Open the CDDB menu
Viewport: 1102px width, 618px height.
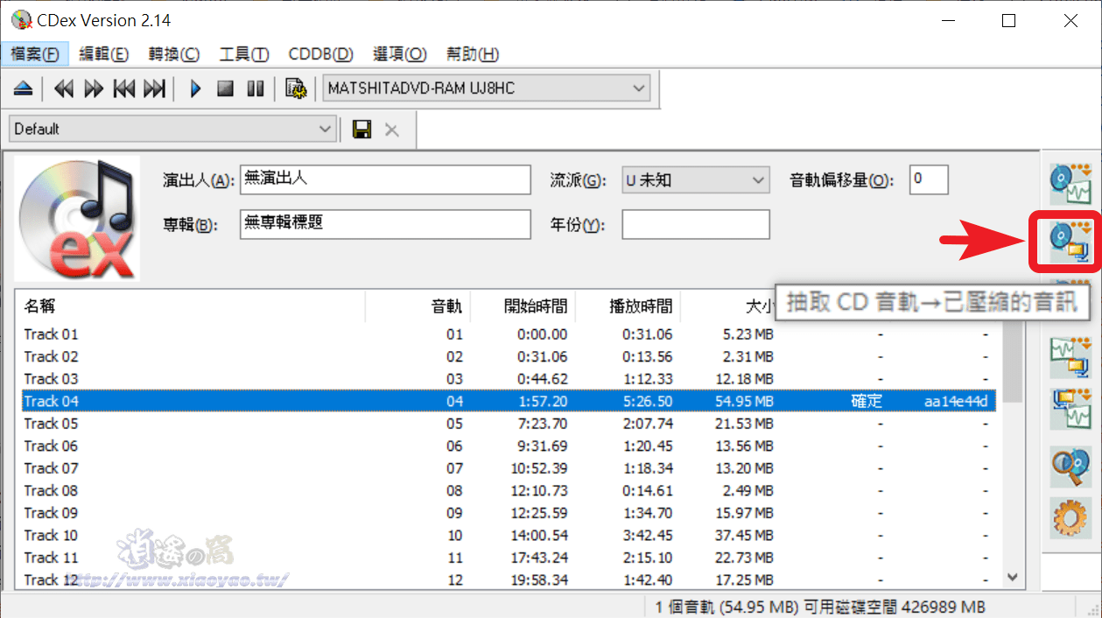coord(319,53)
